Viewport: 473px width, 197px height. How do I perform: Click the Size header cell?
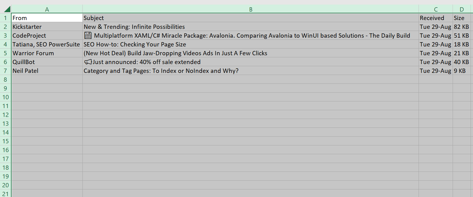[x=462, y=18]
